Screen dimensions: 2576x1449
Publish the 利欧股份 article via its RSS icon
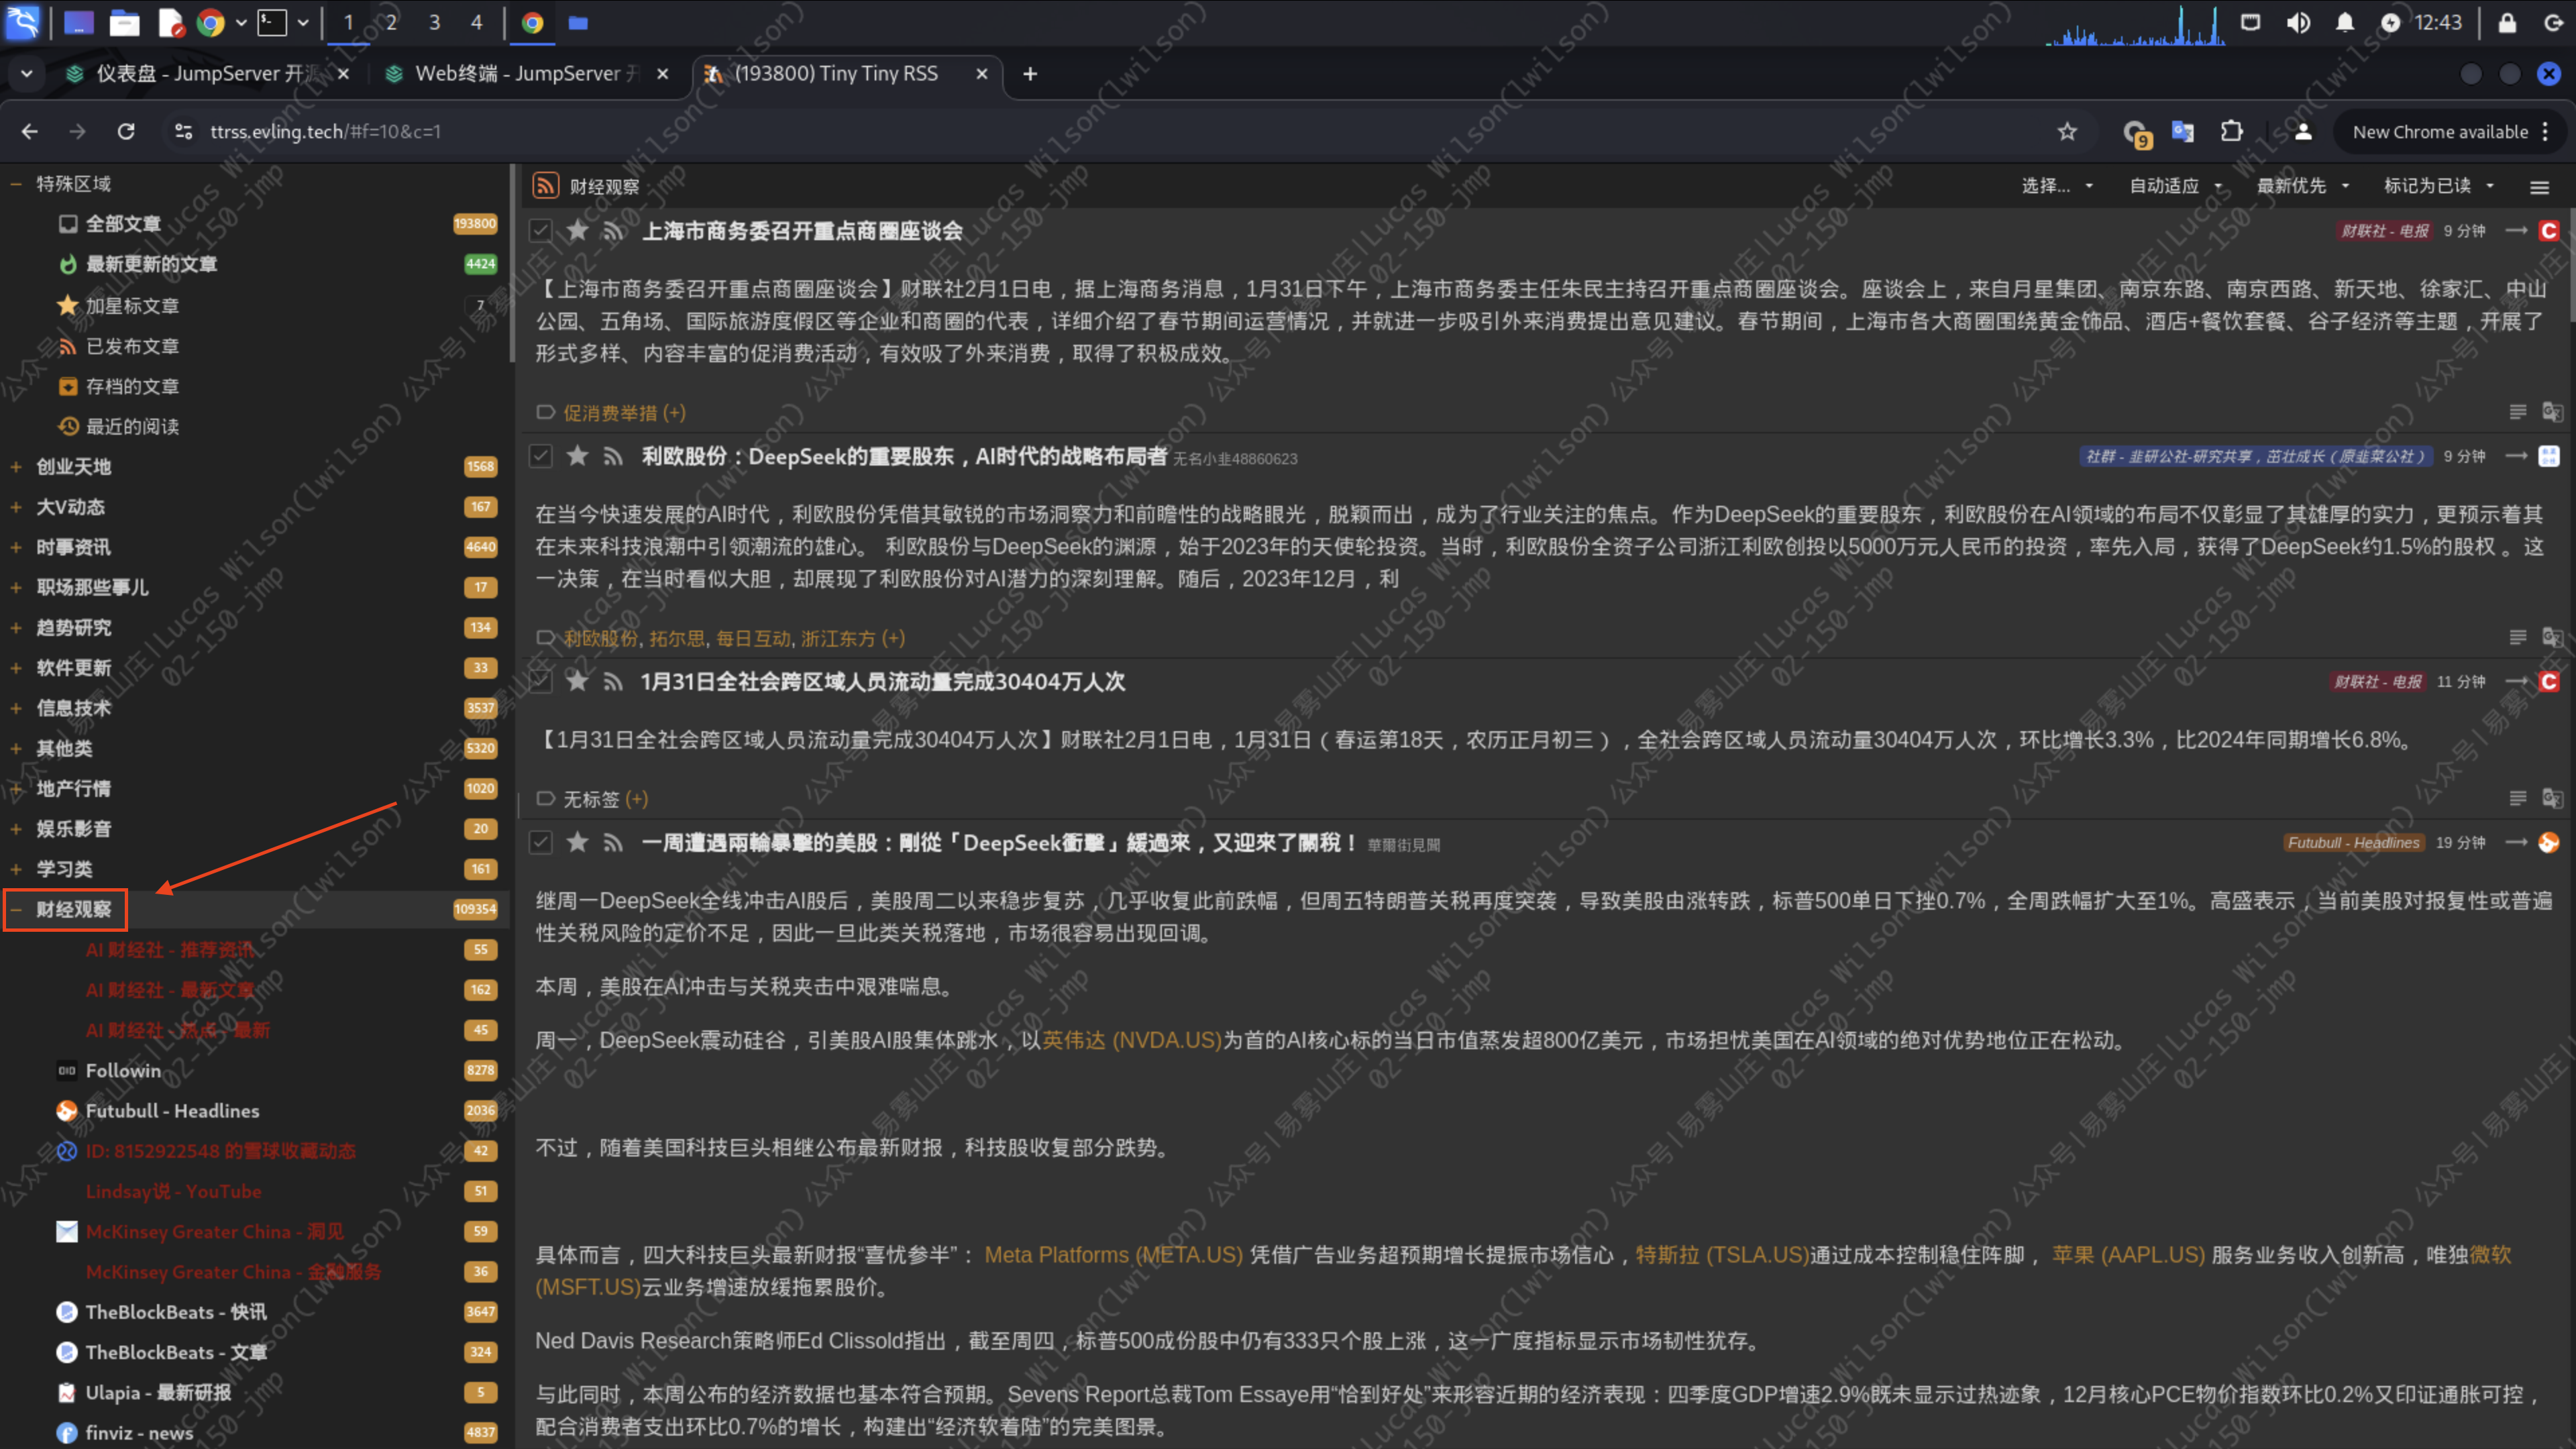[x=613, y=456]
